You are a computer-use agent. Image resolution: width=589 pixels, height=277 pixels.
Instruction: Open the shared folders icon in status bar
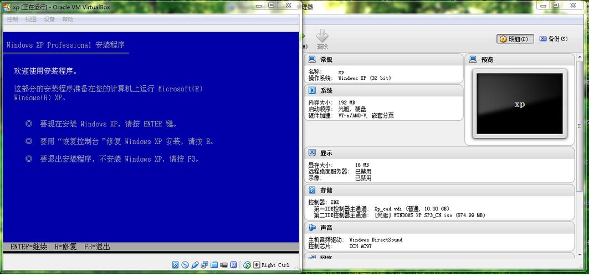(214, 265)
